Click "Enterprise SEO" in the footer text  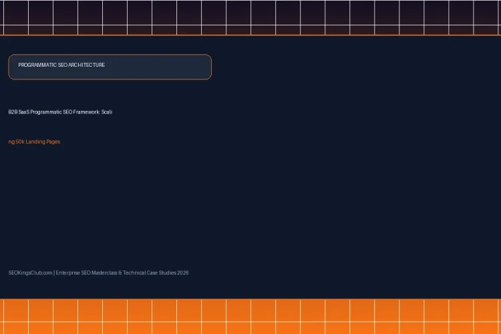(x=73, y=273)
